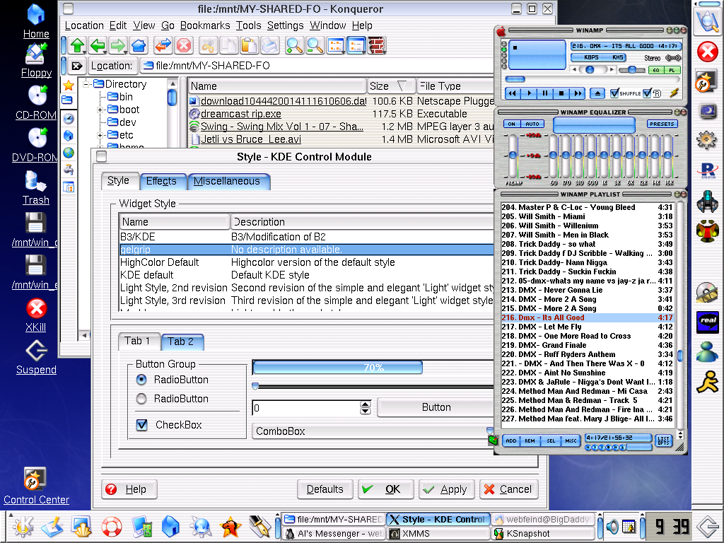The image size is (724, 543).
Task: Open dreamcast rip.exe file link
Action: point(241,114)
